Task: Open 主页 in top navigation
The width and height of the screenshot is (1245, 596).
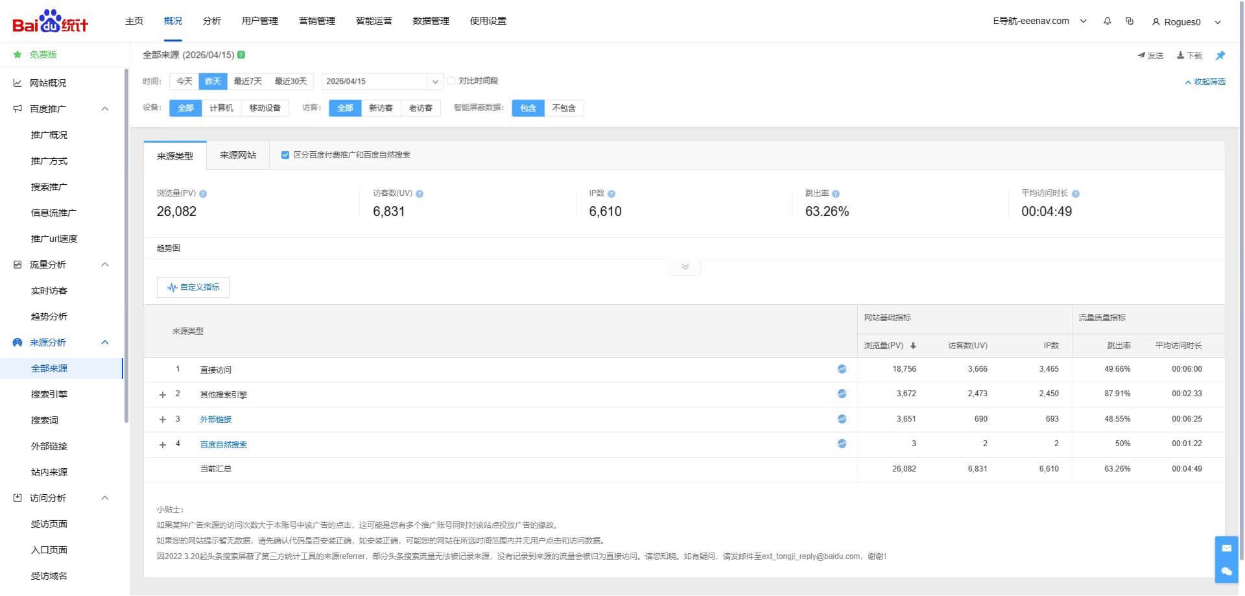Action: 134,21
